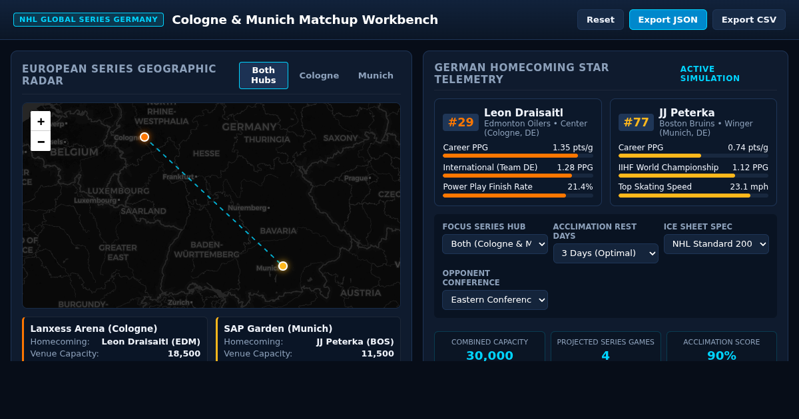
Task: Open the SAP Garden (Munich) card
Action: click(308, 339)
